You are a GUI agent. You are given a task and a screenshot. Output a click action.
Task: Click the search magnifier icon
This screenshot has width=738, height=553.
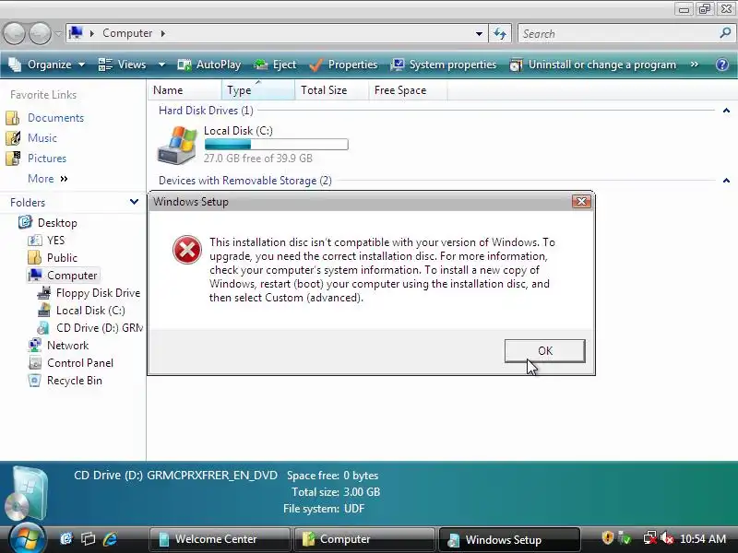click(x=725, y=33)
